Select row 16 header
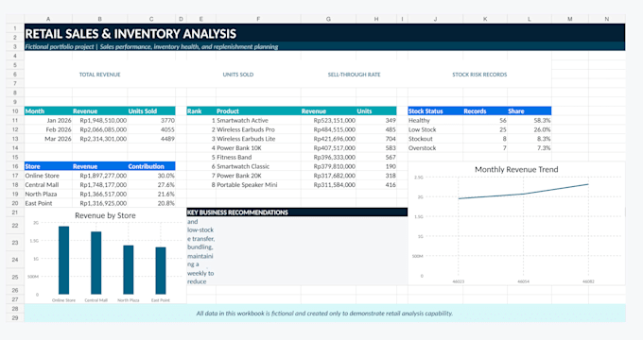The width and height of the screenshot is (643, 340). tap(15, 166)
